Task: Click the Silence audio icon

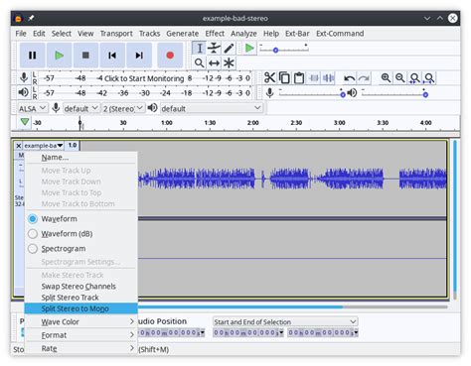Action: 329,78
